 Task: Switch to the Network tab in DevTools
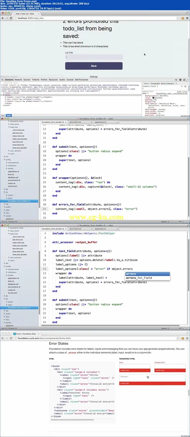pyautogui.click(x=19, y=80)
